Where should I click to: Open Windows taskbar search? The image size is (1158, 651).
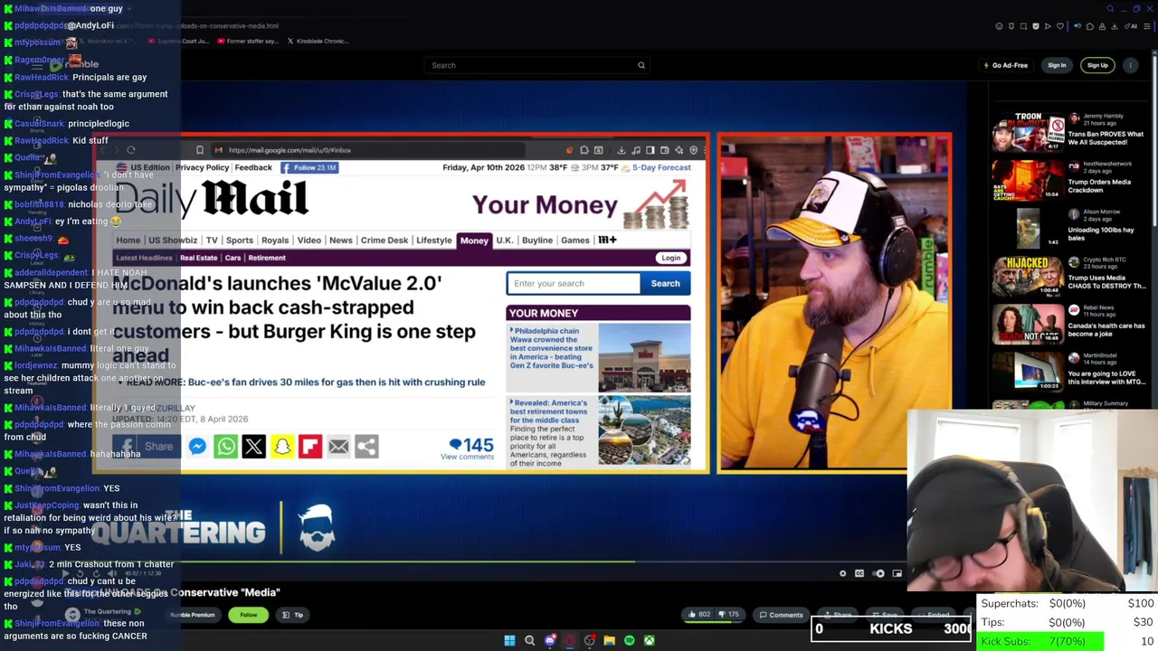tap(529, 641)
